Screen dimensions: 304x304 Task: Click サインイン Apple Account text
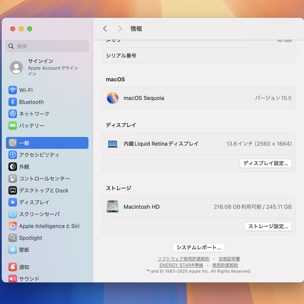click(x=53, y=67)
